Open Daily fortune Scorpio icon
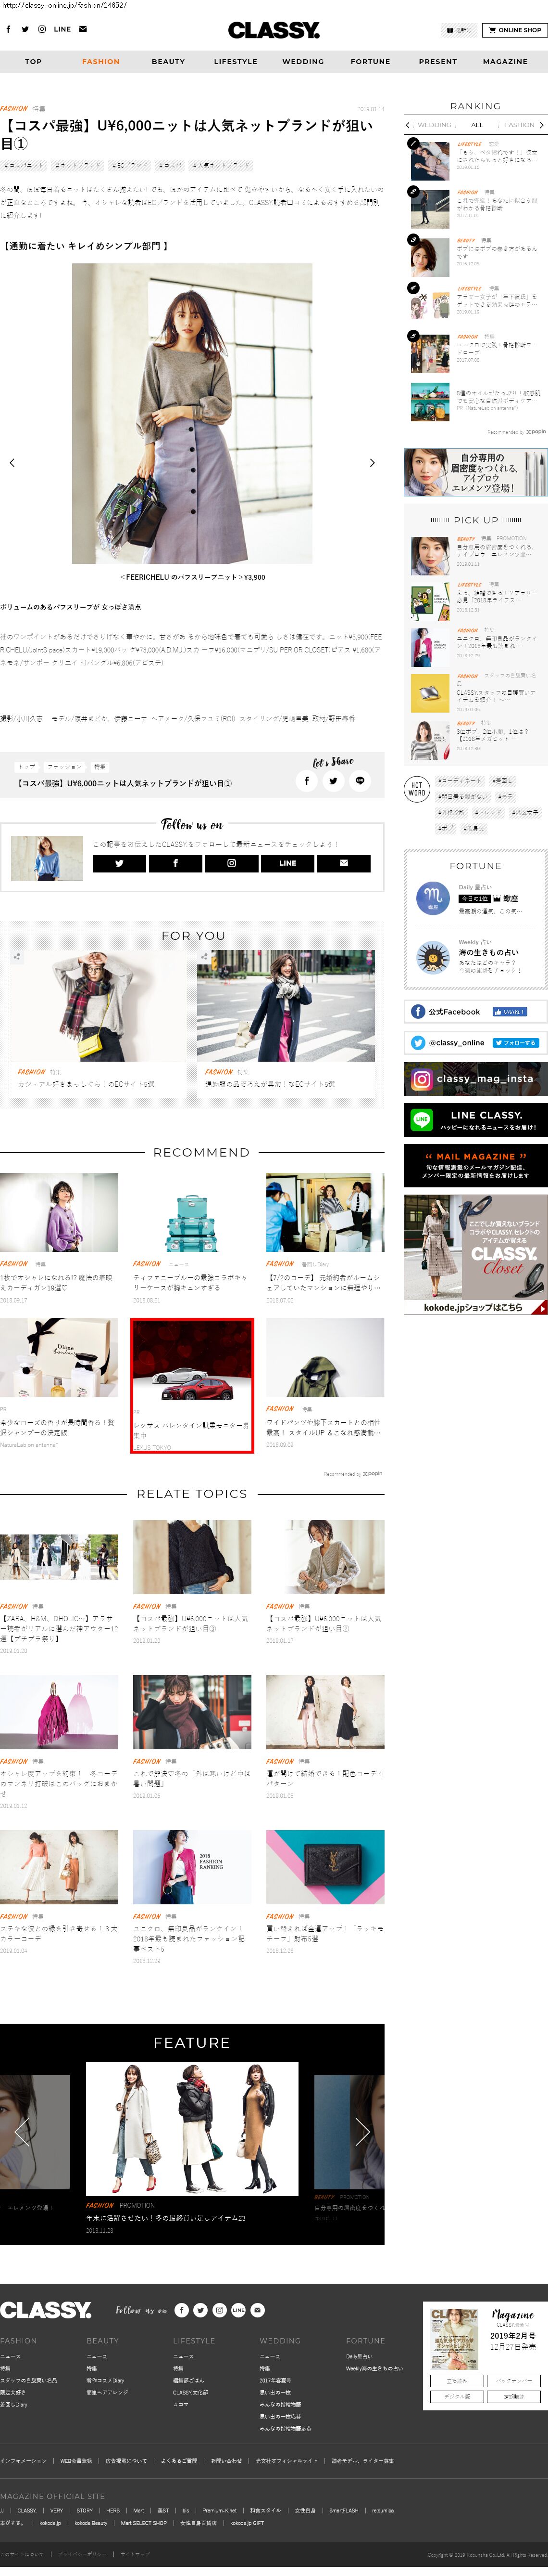This screenshot has height=2576, width=548. click(x=432, y=898)
